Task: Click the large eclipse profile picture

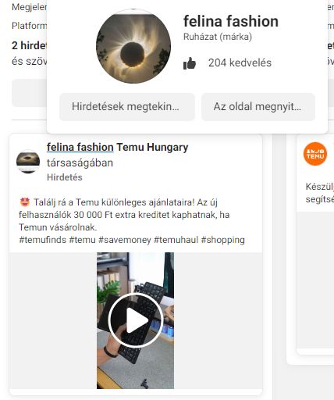Action: pyautogui.click(x=133, y=46)
